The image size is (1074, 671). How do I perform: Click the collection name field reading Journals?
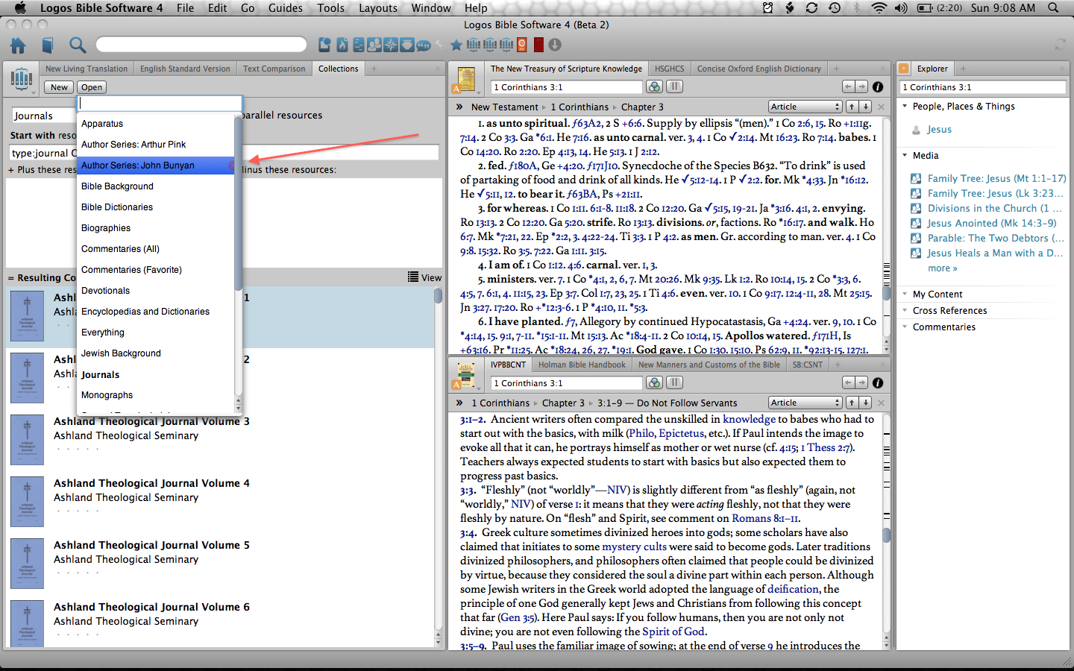tap(44, 116)
